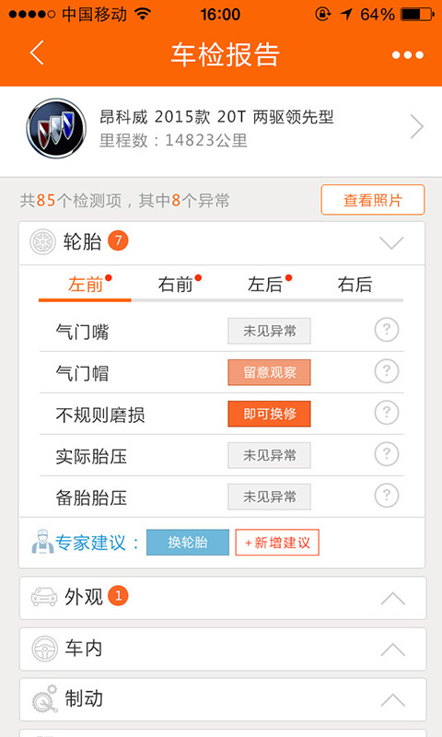Toggle 气门帽 status 留意观察
This screenshot has width=442, height=737.
click(x=269, y=372)
